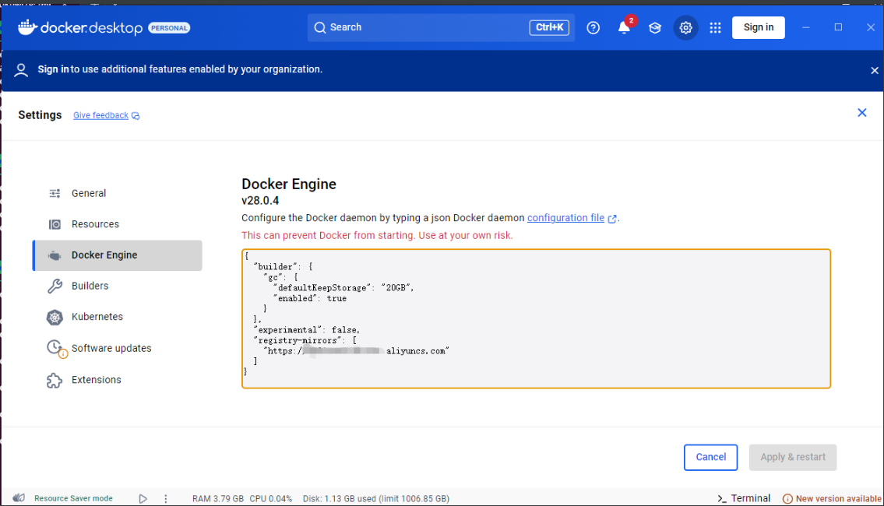Image resolution: width=884 pixels, height=506 pixels.
Task: Open the apps grid icon
Action: point(716,27)
